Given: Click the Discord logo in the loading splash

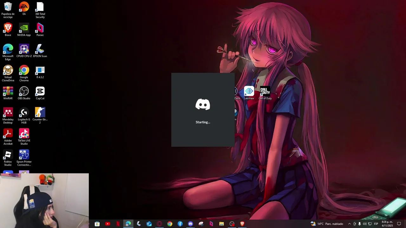Looking at the screenshot, I should tap(203, 104).
